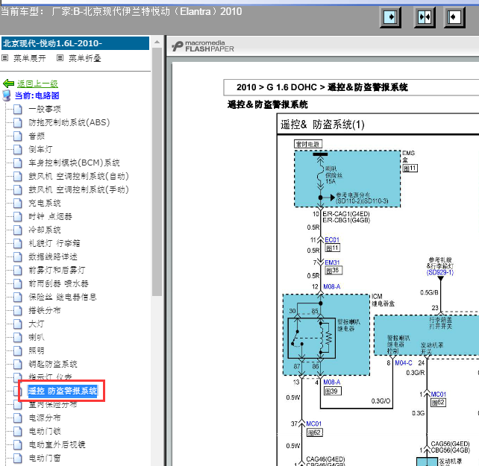This screenshot has width=479, height=466.
Task: Click document icon beside 一般事项
Action: (x=18, y=109)
